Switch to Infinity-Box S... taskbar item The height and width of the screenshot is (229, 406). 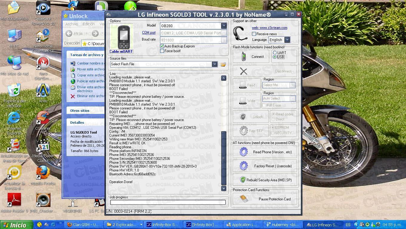(163, 225)
